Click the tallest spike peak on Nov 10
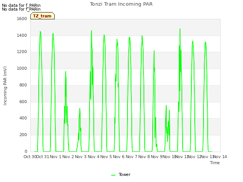The height and width of the screenshot is (182, 243). (180, 29)
